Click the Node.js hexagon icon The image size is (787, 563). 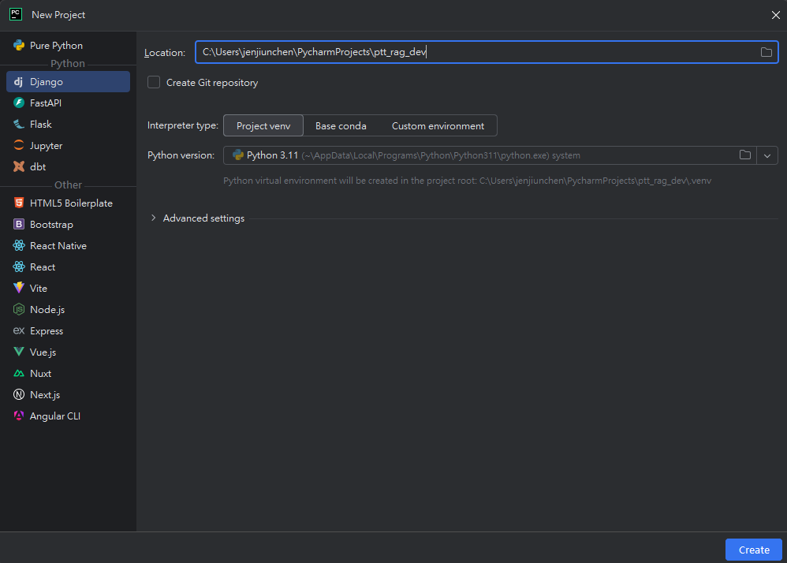pos(19,310)
